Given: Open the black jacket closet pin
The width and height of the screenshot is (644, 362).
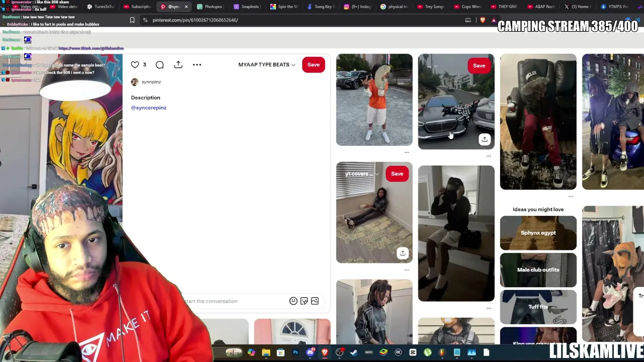Looking at the screenshot, I should point(374,312).
